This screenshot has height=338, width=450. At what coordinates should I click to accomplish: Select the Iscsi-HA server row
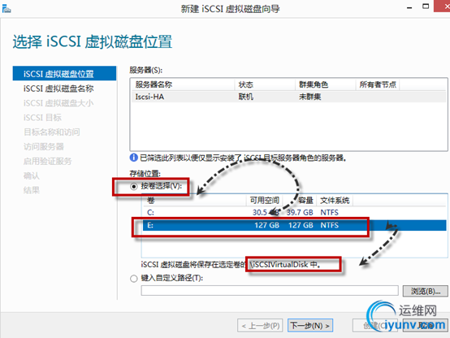pyautogui.click(x=288, y=97)
